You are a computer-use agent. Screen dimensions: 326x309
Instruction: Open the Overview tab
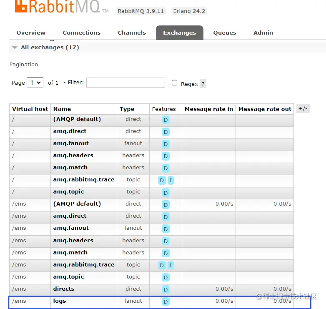(x=31, y=33)
